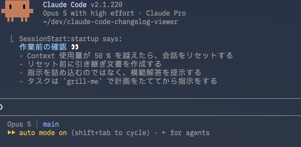Viewport: 301px width, 147px height.
Task: Click the eyes emoji after 作業前の確認
Action: (x=75, y=47)
